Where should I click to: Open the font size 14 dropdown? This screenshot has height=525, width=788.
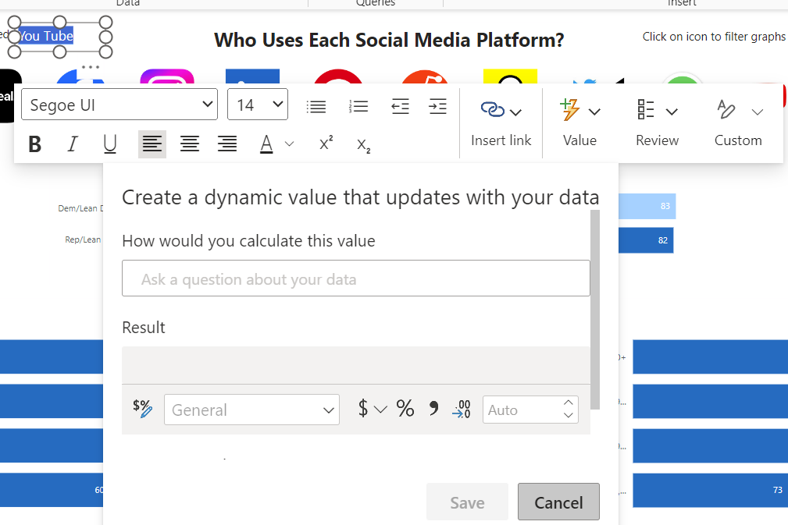258,105
